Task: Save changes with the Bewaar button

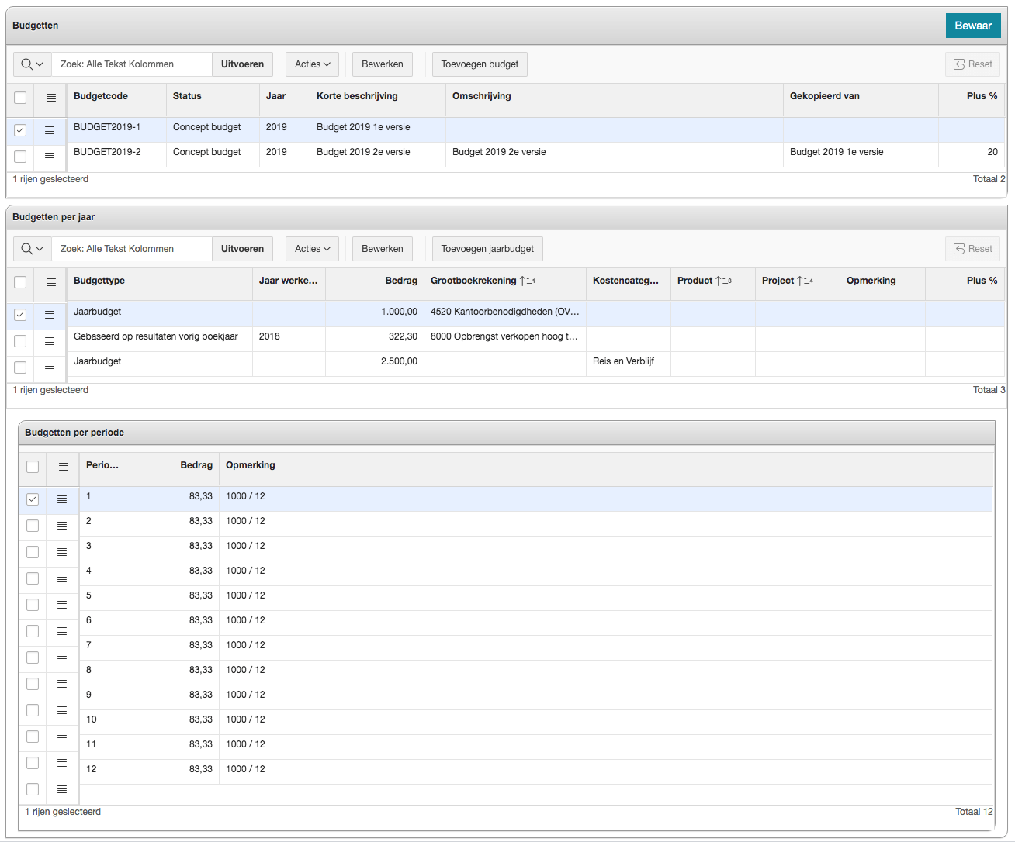Action: click(973, 26)
